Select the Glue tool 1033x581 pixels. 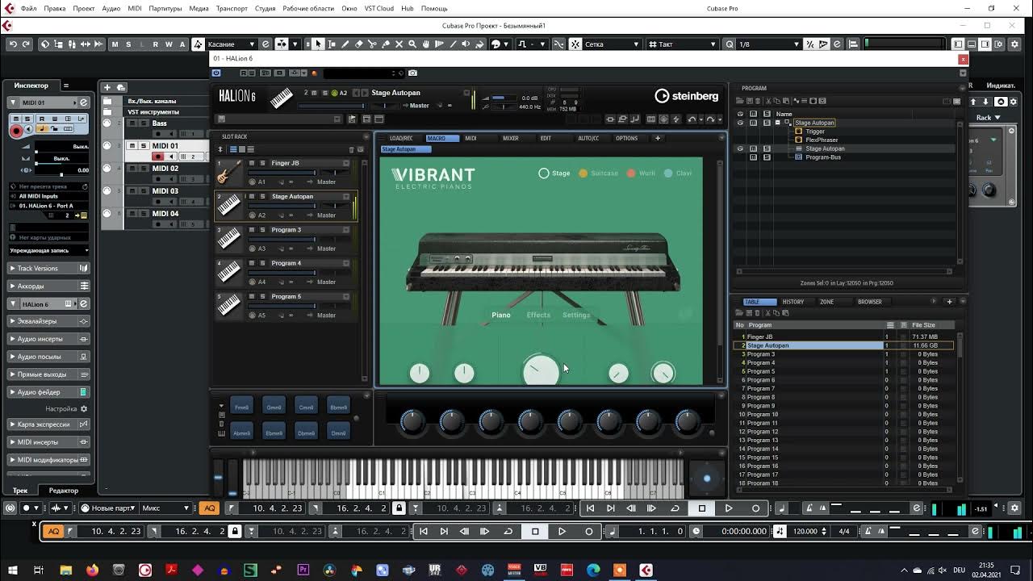[x=386, y=44]
